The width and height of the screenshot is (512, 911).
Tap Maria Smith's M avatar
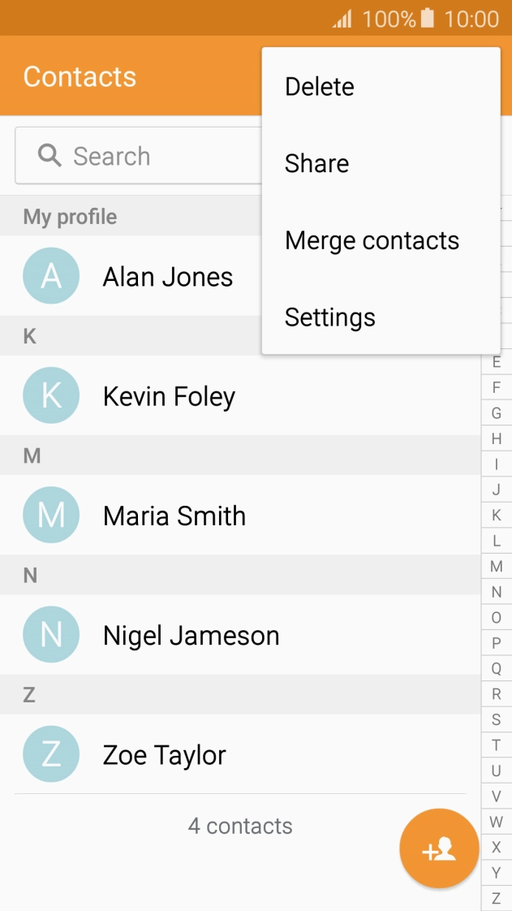[51, 515]
